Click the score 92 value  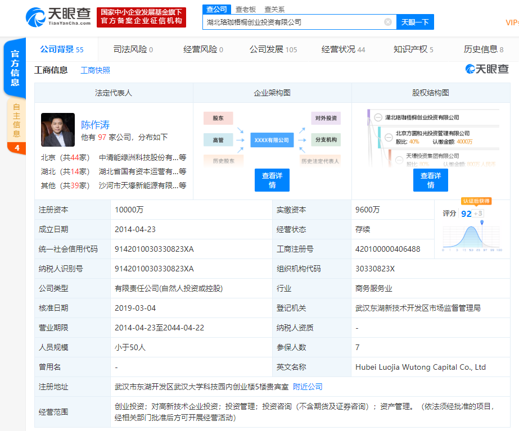coord(466,214)
